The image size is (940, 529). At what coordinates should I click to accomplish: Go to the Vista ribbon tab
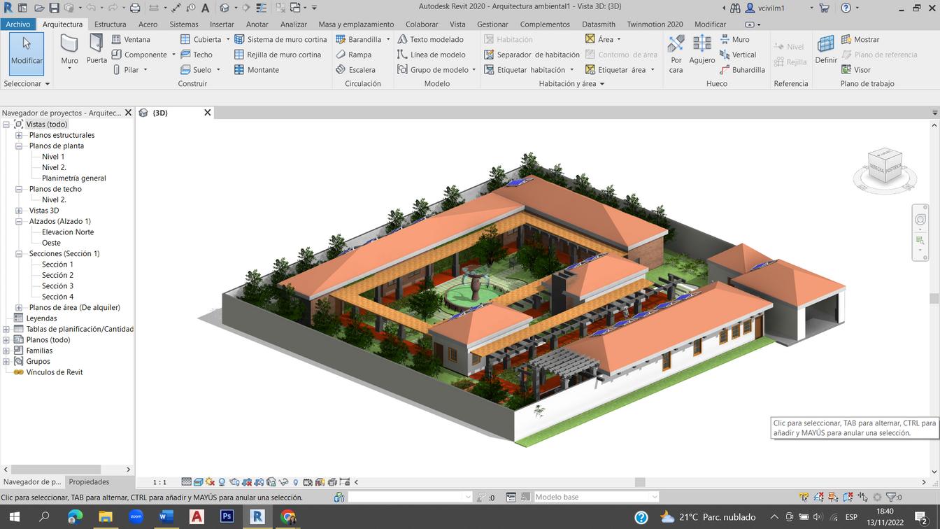tap(457, 24)
